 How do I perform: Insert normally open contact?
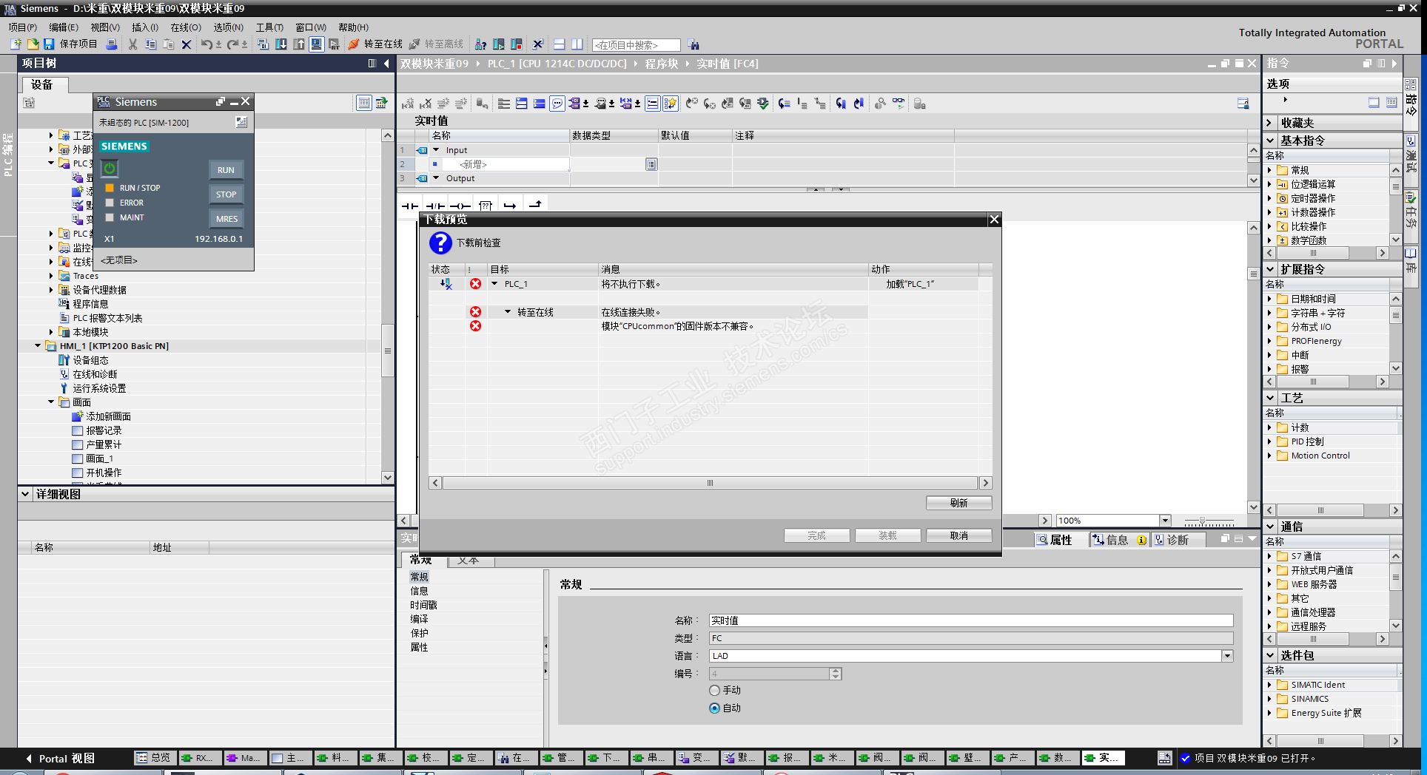click(410, 206)
